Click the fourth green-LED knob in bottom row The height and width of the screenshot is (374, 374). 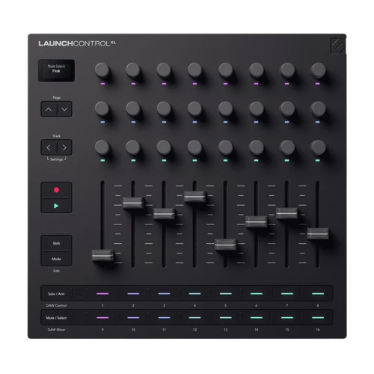click(194, 147)
